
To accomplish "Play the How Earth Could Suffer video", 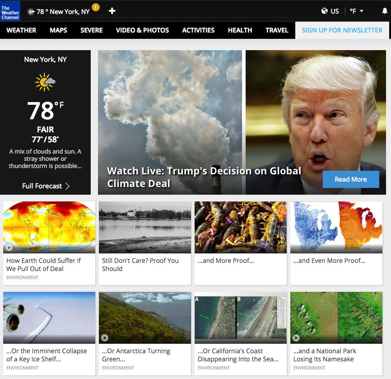I will 9,248.
